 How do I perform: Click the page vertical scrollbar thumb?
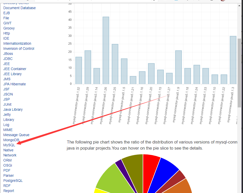239,73
